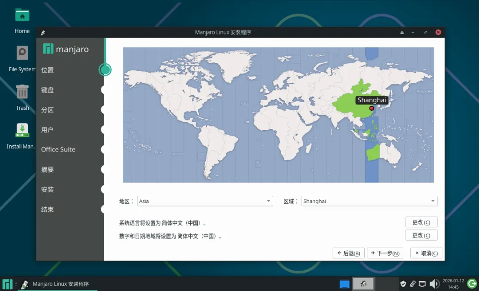Click the 后退 Back button
Screen dimensions: 479x291
pyautogui.click(x=348, y=252)
